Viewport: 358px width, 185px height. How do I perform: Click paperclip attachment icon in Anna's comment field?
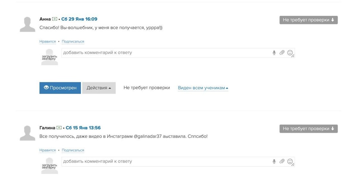click(x=282, y=53)
